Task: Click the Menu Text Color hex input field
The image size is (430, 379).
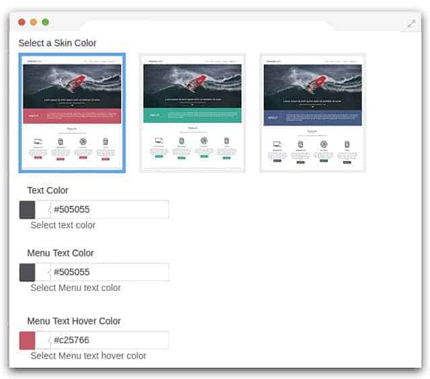Action: pyautogui.click(x=110, y=272)
